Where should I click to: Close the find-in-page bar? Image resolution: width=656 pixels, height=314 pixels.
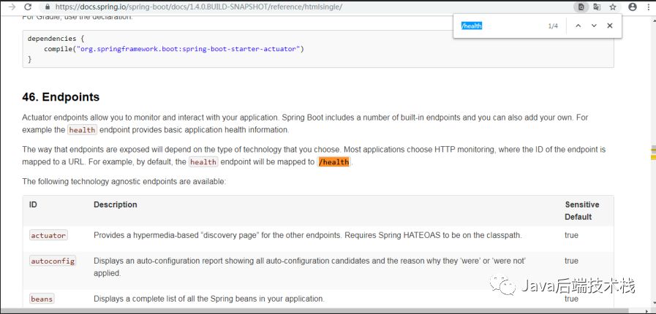tap(610, 26)
